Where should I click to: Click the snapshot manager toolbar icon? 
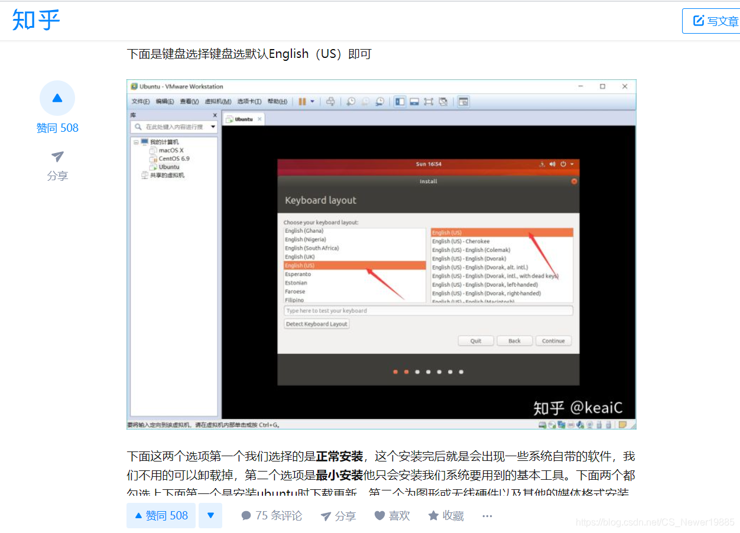click(x=380, y=102)
